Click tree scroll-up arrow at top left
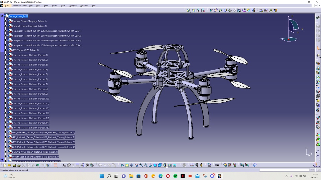This screenshot has height=180, width=321. 2,15
